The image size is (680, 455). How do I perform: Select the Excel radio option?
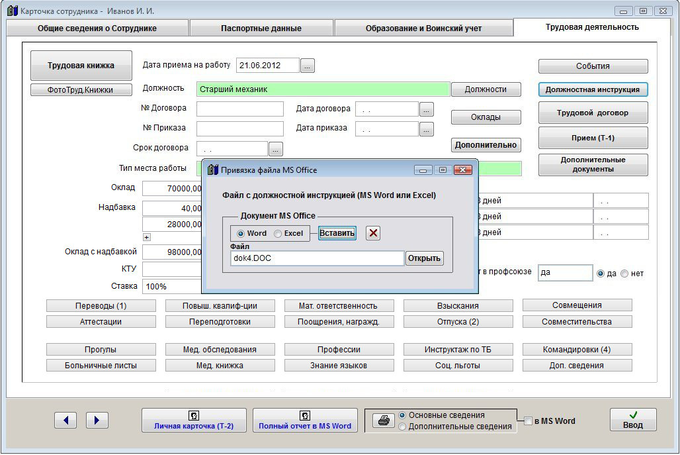click(278, 233)
